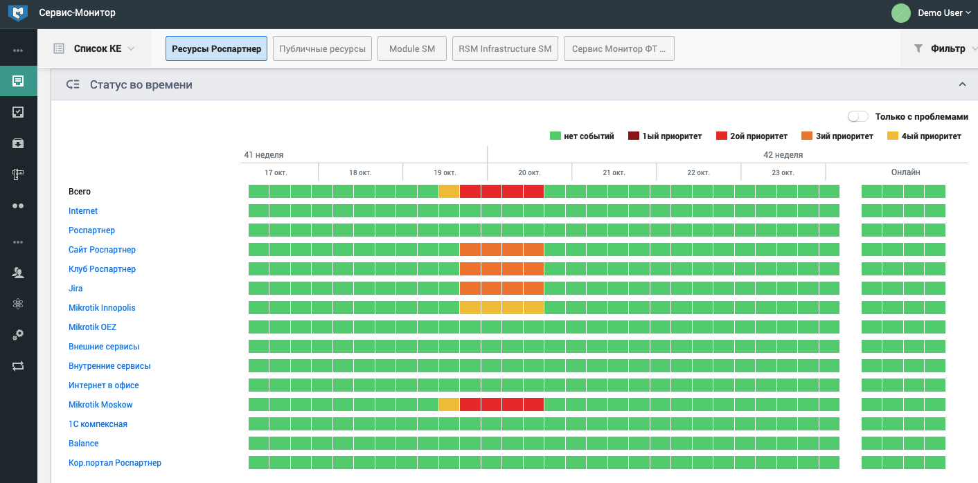Enable the Только с проблемами switch

coord(857,116)
